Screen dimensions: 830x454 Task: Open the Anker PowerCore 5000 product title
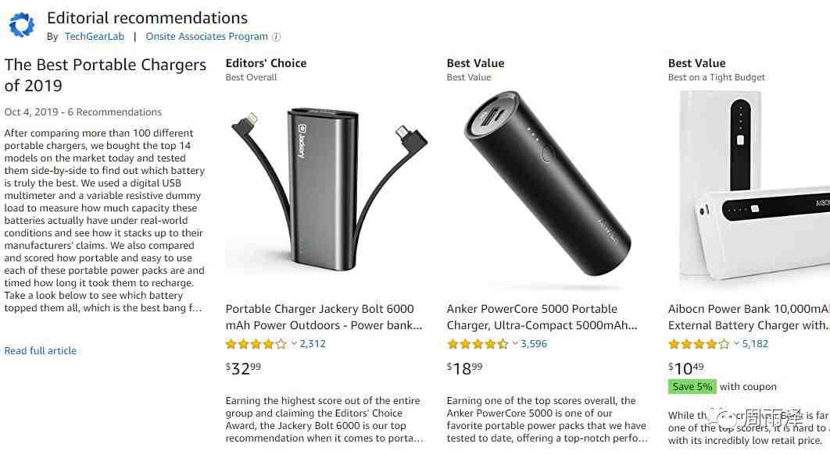pyautogui.click(x=542, y=317)
